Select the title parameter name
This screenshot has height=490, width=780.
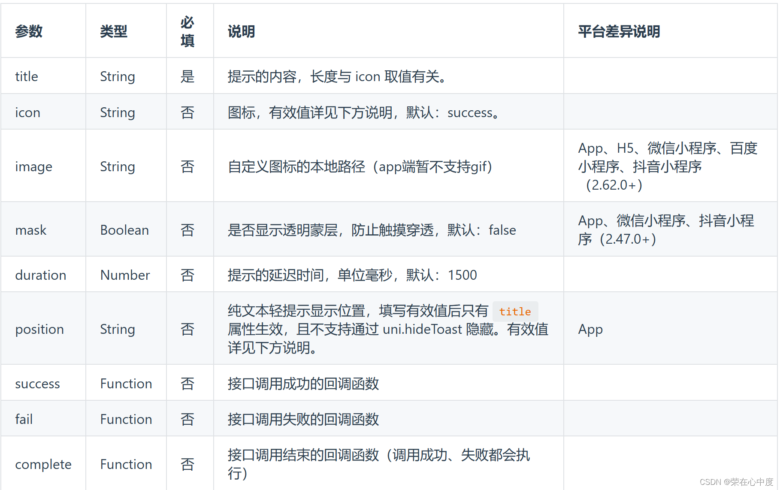tap(27, 76)
